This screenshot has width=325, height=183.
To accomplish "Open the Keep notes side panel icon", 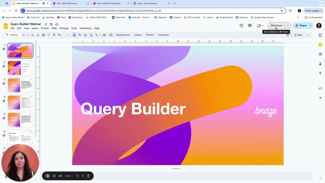I will click(x=320, y=45).
